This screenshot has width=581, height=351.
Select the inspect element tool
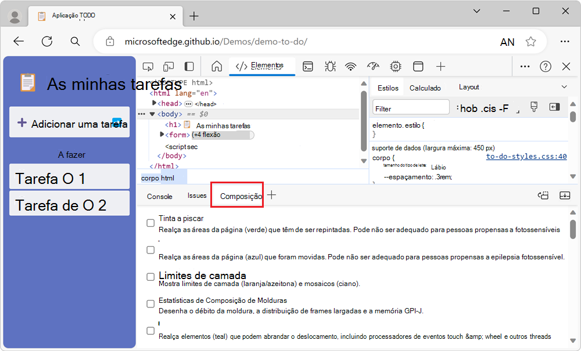pyautogui.click(x=148, y=67)
